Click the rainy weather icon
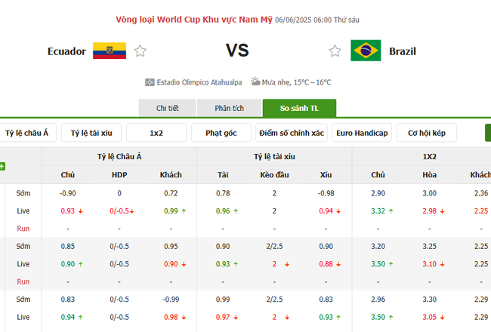The height and width of the screenshot is (332, 491). pyautogui.click(x=255, y=81)
